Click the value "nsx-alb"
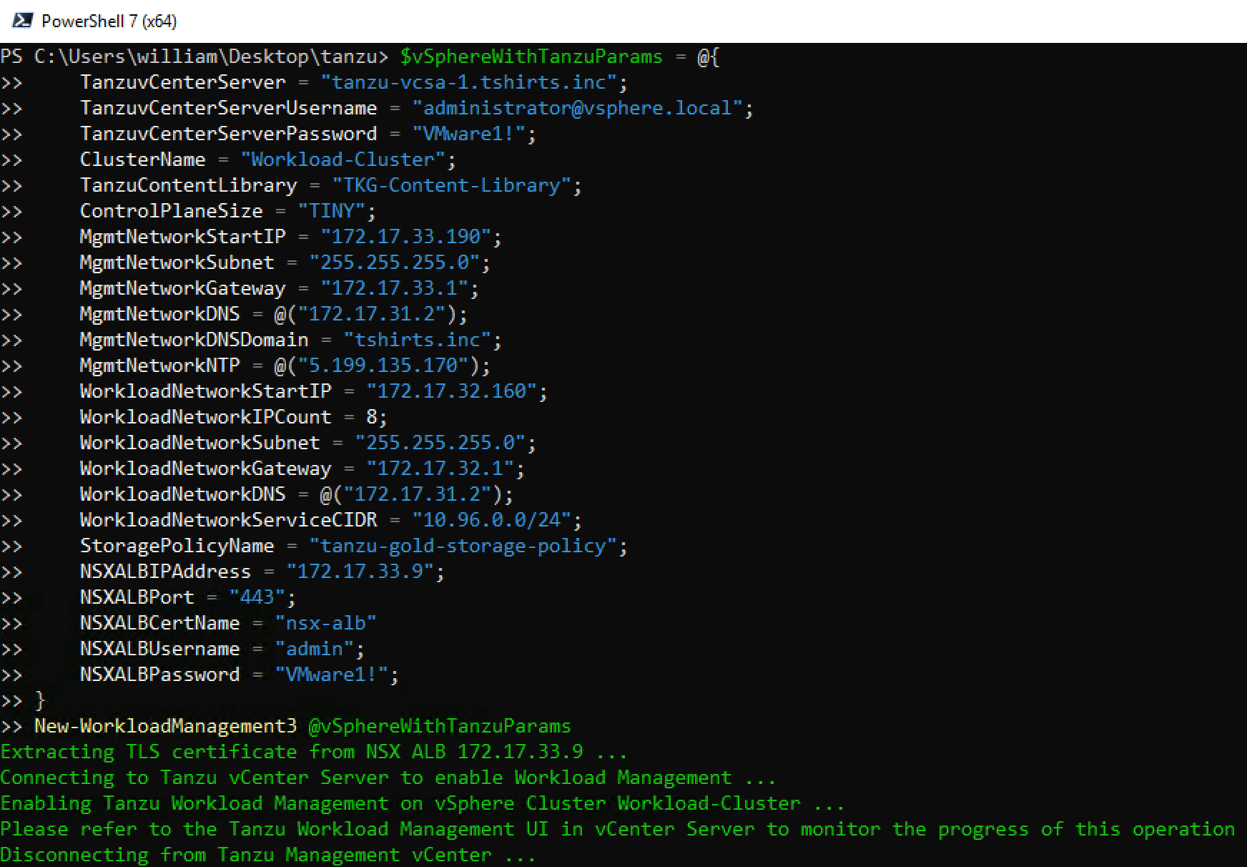The image size is (1247, 867). [325, 623]
